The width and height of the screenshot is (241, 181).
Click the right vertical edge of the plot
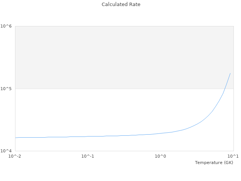tap(233, 113)
